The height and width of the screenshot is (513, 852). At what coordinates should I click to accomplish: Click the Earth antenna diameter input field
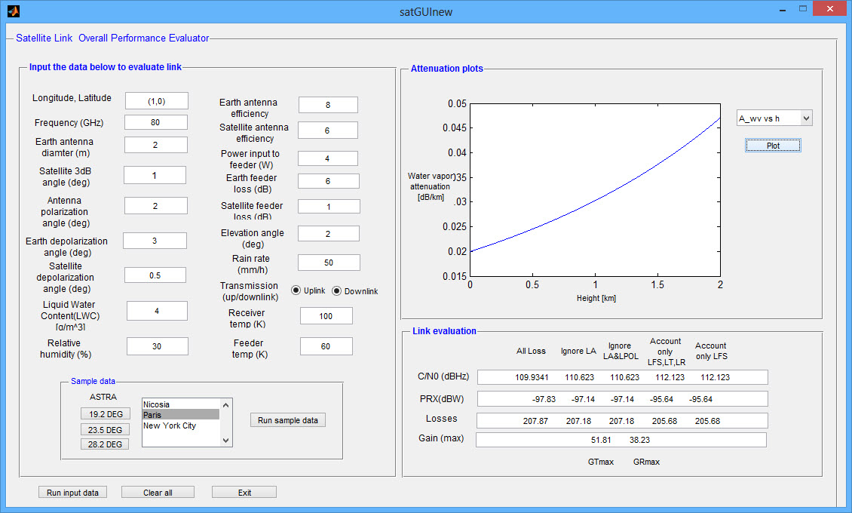coord(156,145)
